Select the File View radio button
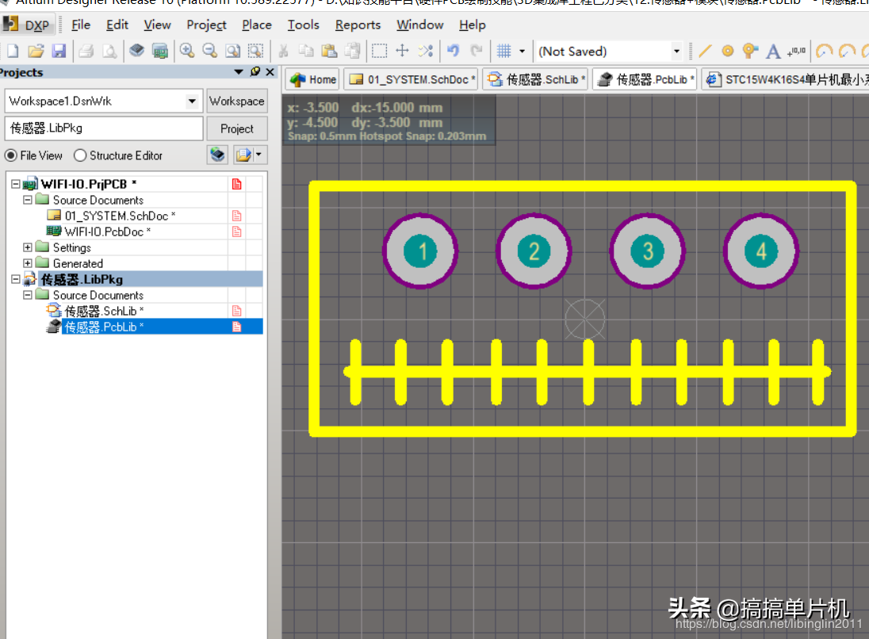Image resolution: width=869 pixels, height=639 pixels. (11, 155)
